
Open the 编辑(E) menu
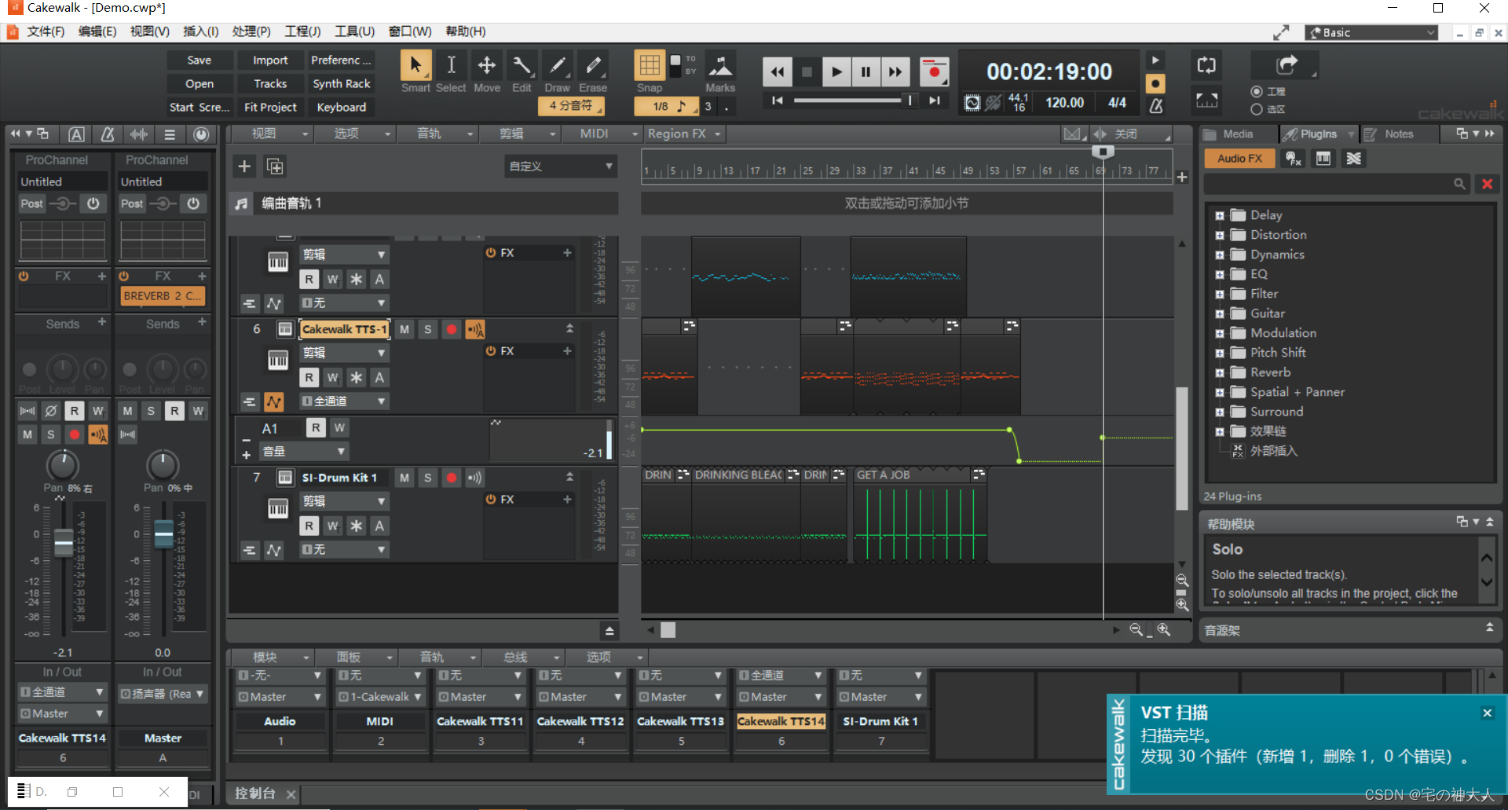(97, 31)
